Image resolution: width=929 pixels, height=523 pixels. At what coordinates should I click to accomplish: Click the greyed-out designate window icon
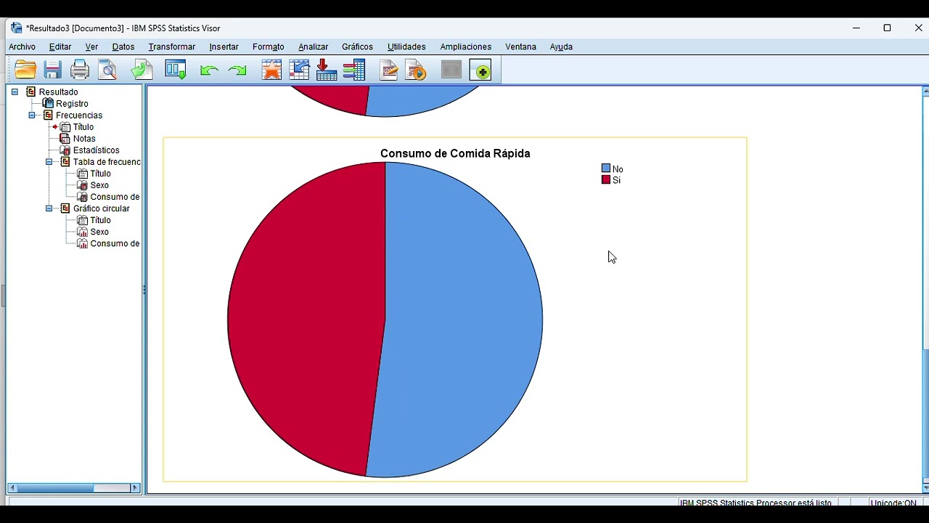(451, 70)
